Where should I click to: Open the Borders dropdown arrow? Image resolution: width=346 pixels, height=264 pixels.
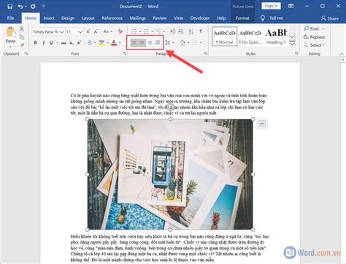(201, 43)
